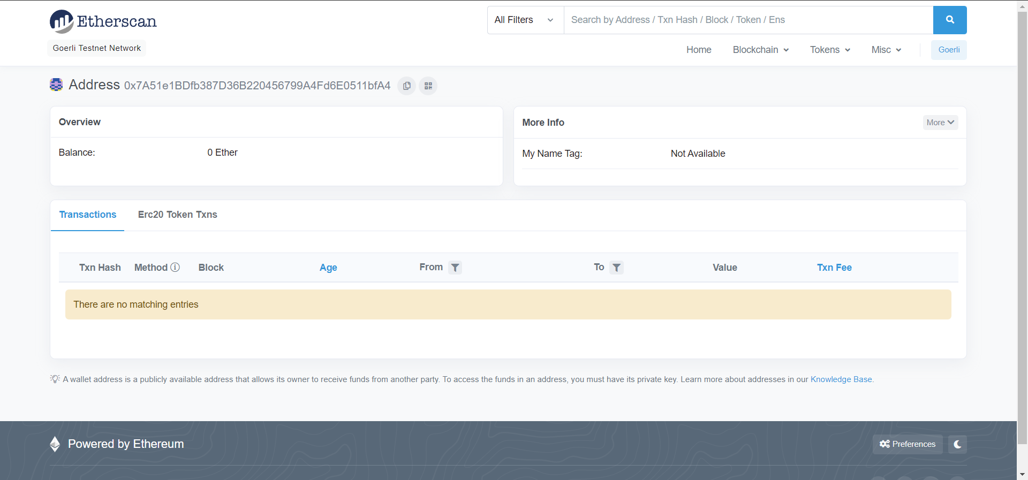Click the address hash 0x7A51e1BD...bfA4
The height and width of the screenshot is (480, 1028).
(x=258, y=86)
